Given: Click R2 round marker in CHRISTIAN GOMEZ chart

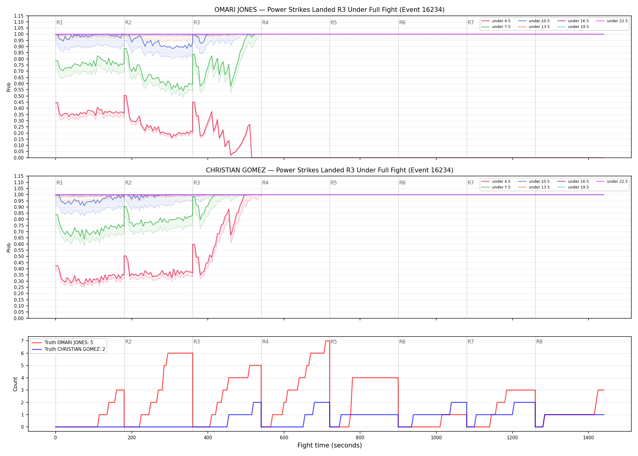Looking at the screenshot, I should [128, 183].
